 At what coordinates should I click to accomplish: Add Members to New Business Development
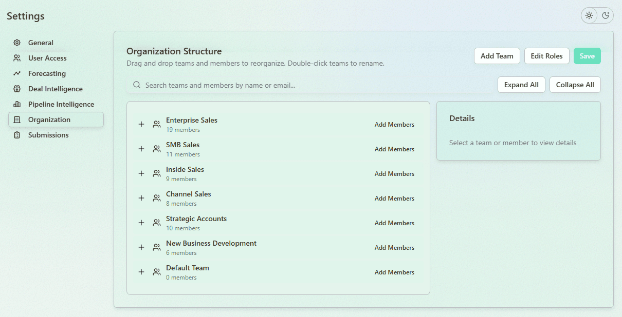click(394, 247)
